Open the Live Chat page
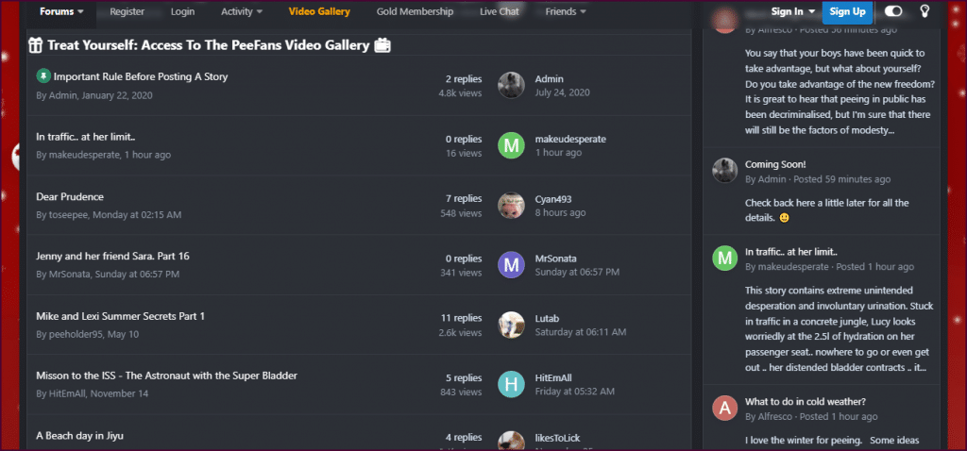The height and width of the screenshot is (451, 967). (x=499, y=11)
